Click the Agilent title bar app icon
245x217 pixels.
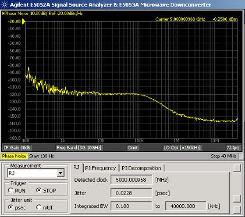click(4, 4)
